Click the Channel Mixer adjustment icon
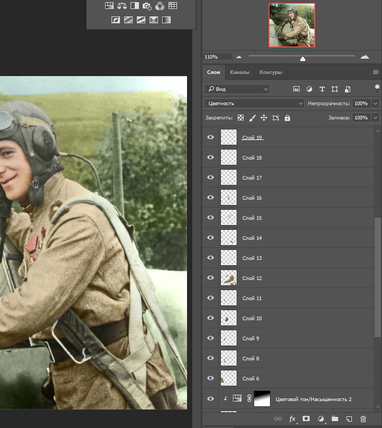The width and height of the screenshot is (382, 428). tap(159, 6)
